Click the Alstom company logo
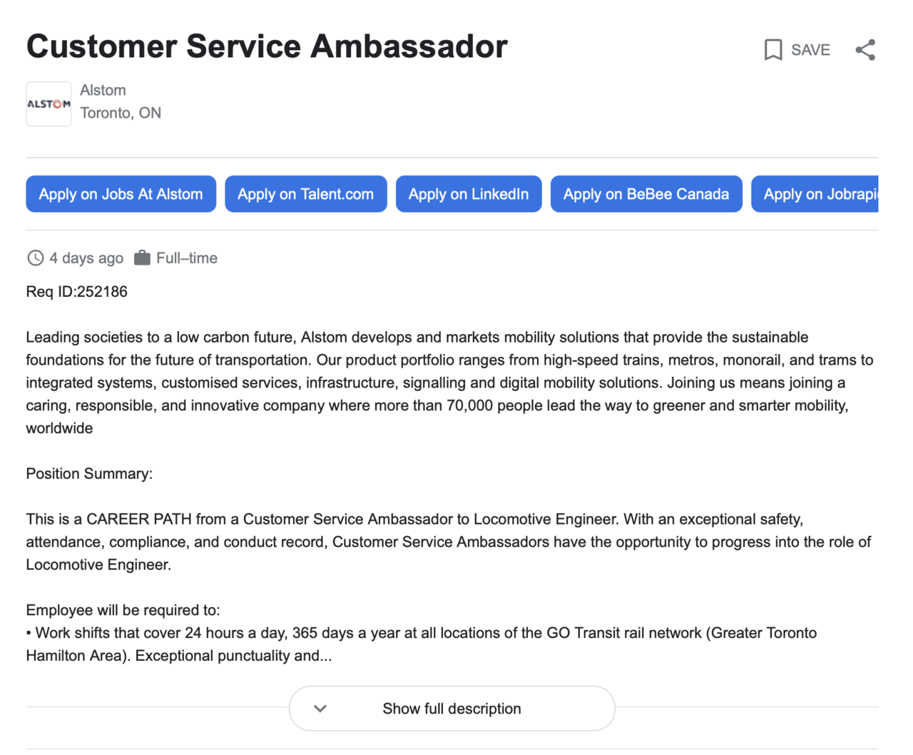Viewport: 913px width, 755px height. coord(49,104)
